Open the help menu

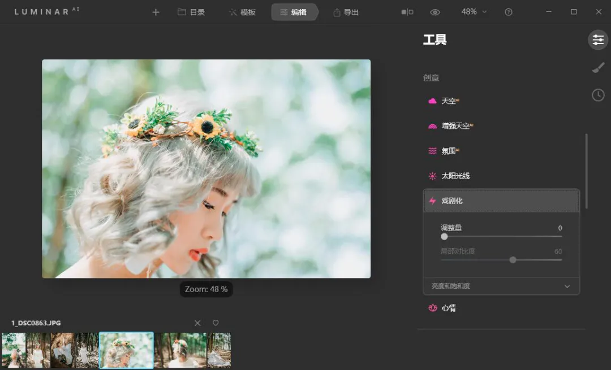(x=508, y=11)
